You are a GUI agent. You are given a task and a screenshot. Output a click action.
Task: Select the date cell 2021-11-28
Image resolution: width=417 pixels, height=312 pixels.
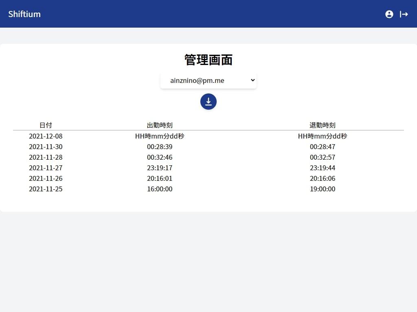pos(46,157)
